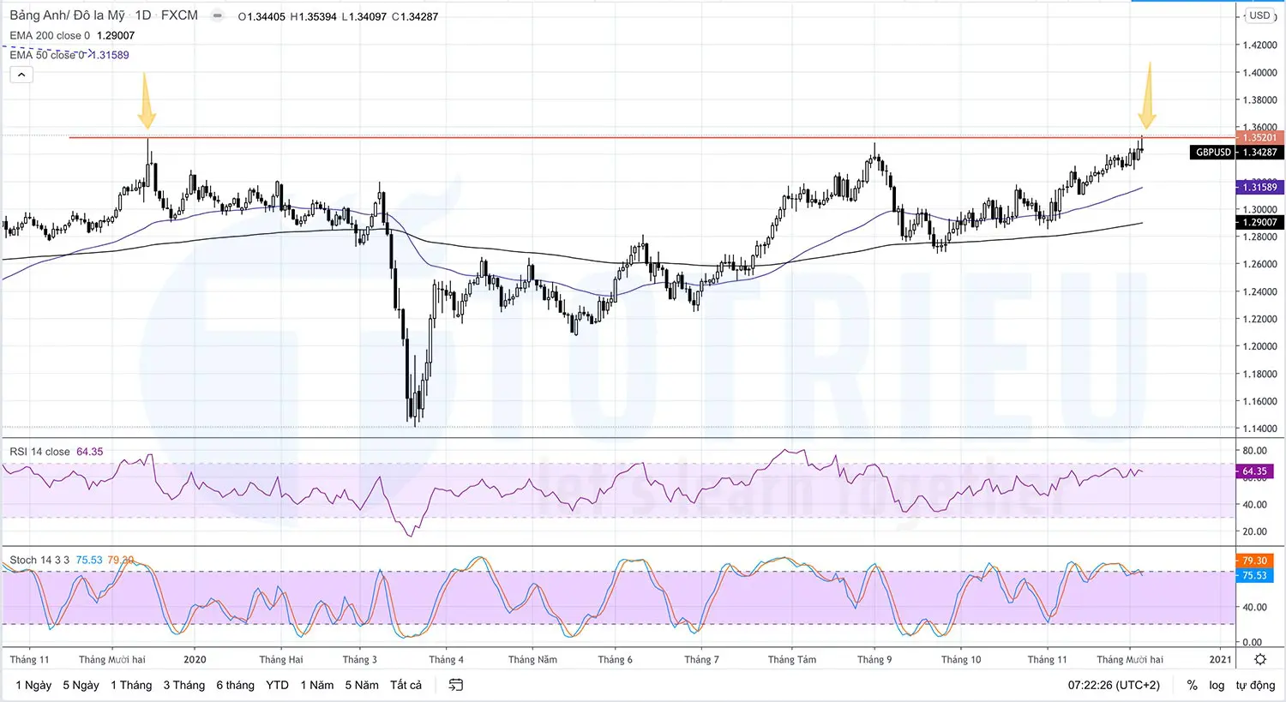1286x702 pixels.
Task: Toggle percentage scale with the % control
Action: point(1192,685)
